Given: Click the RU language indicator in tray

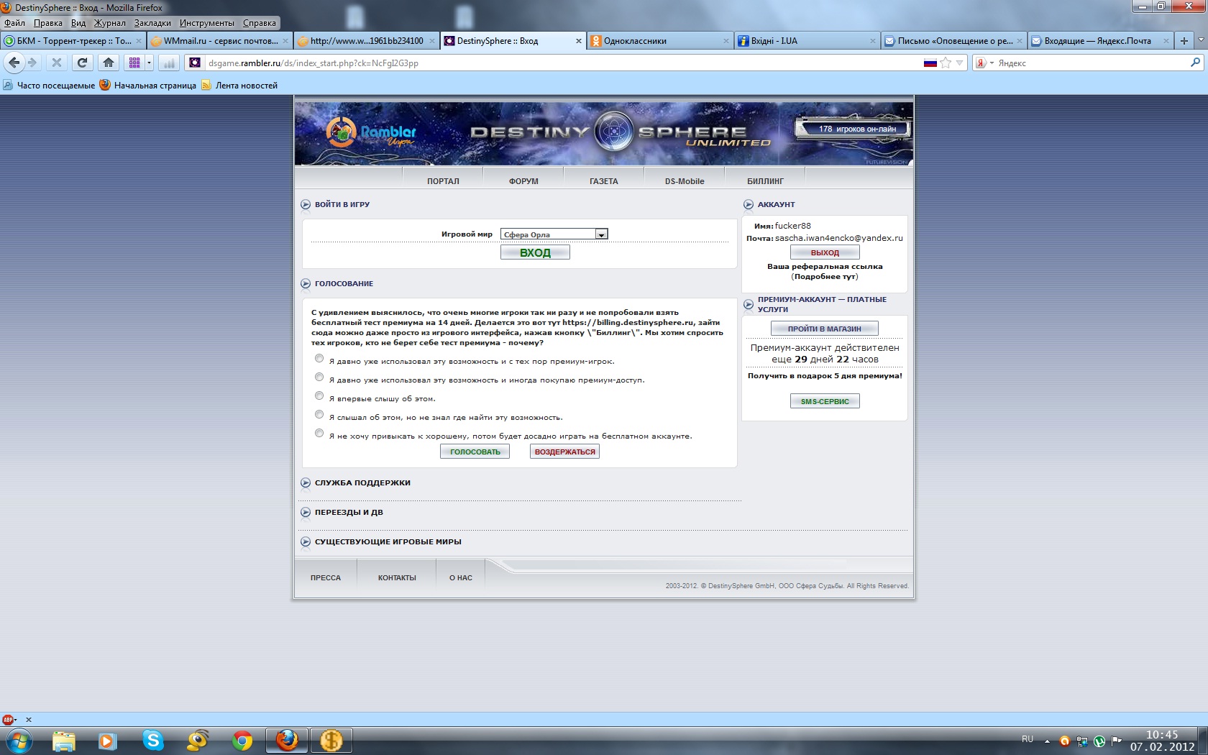Looking at the screenshot, I should coord(1028,739).
